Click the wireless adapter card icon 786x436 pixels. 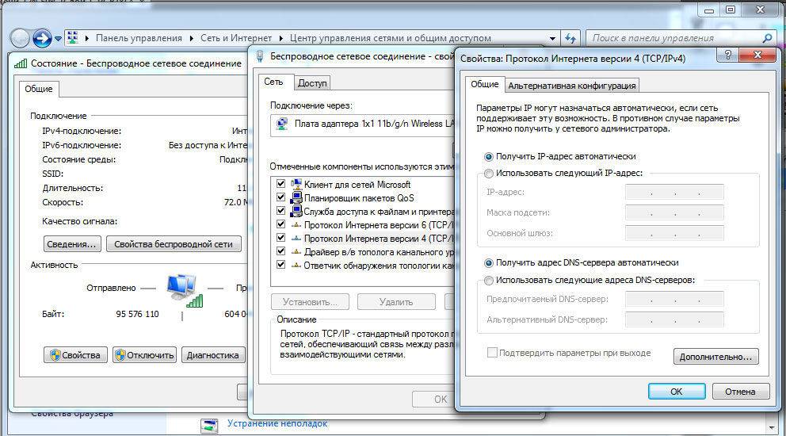click(x=281, y=124)
